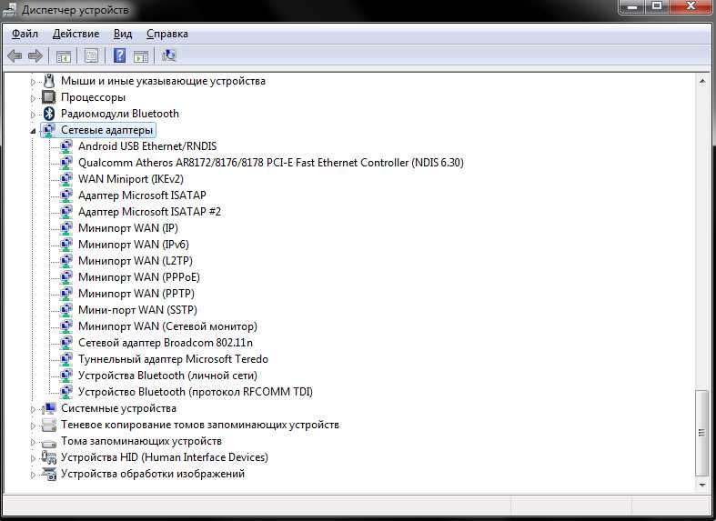This screenshot has width=716, height=521.
Task: Maximize the Диспетчер устройств window
Action: point(657,6)
